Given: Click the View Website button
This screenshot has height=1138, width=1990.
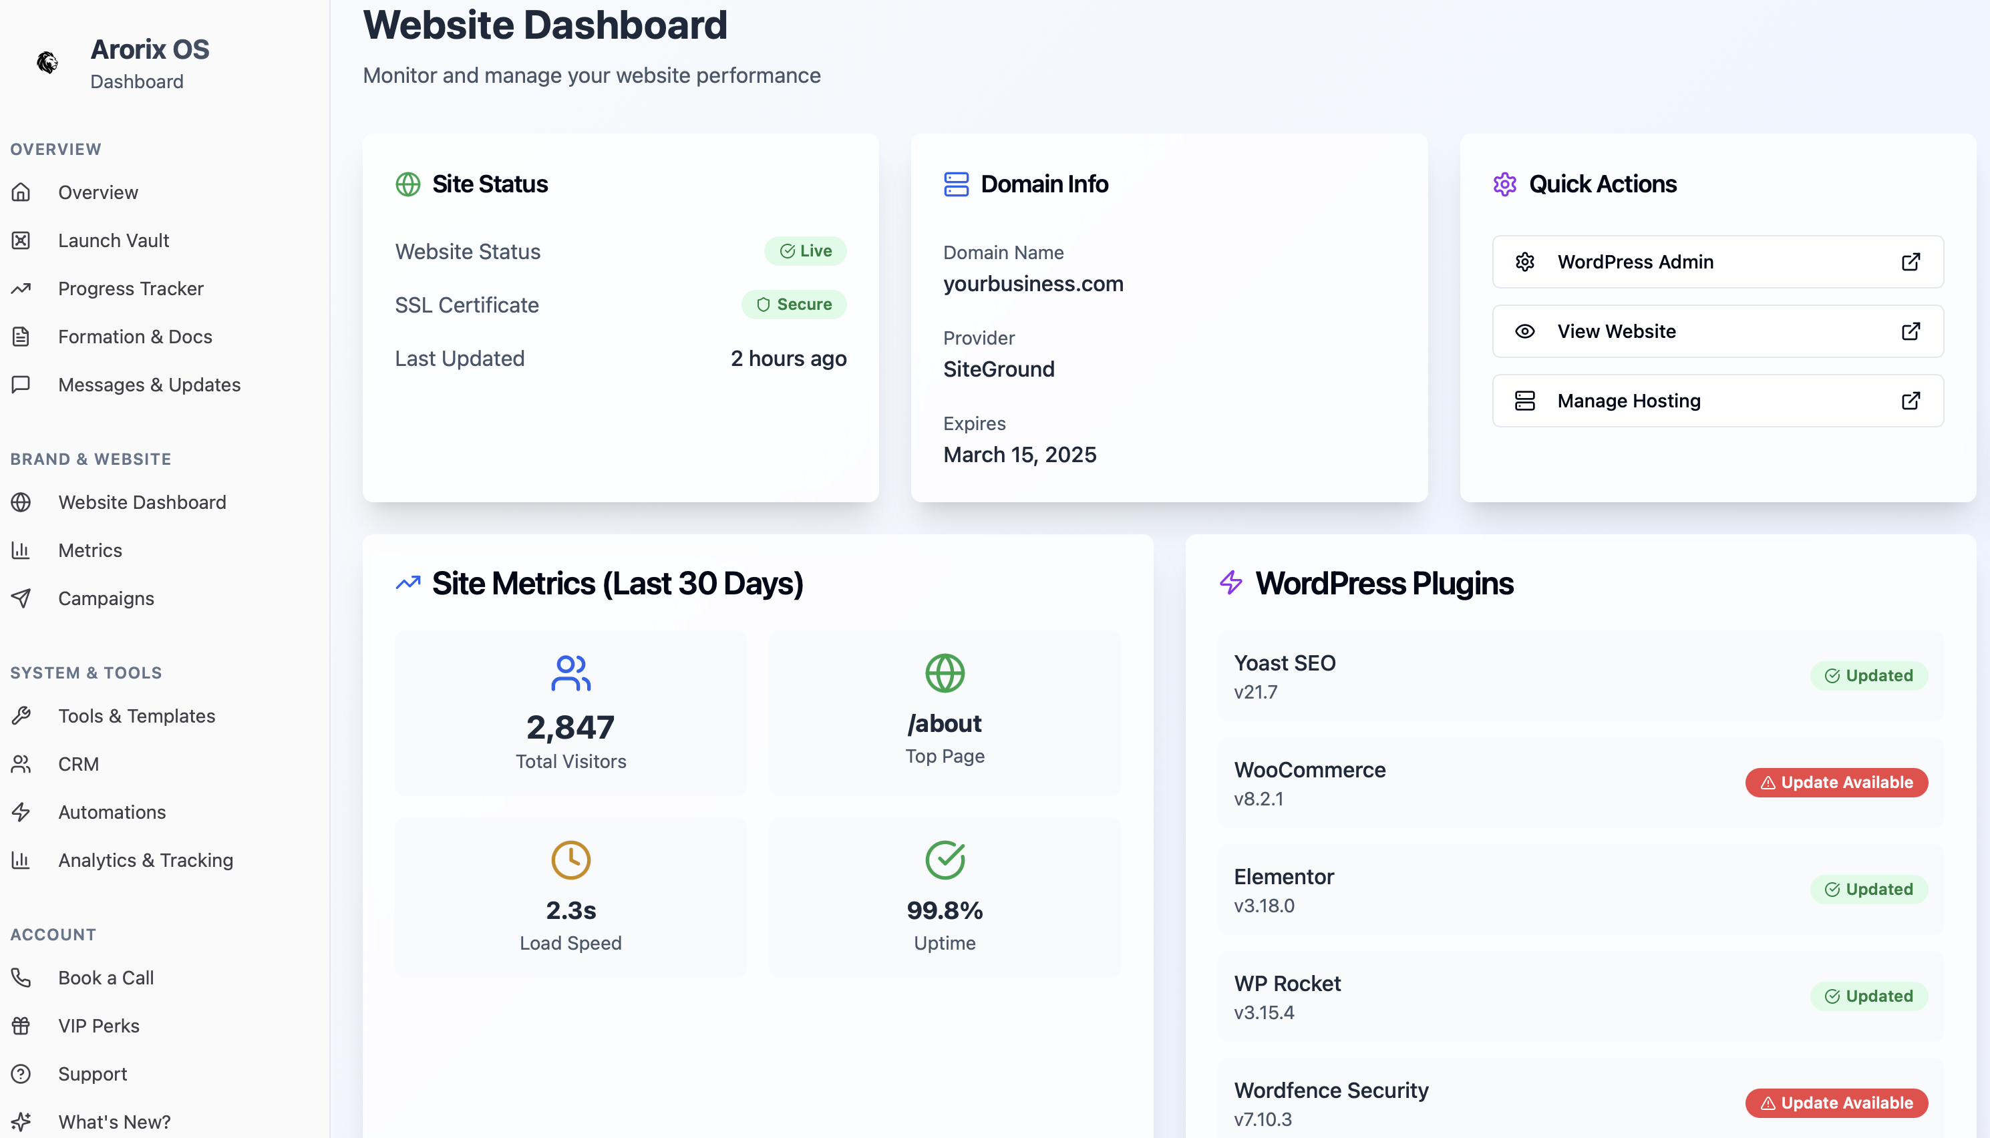Looking at the screenshot, I should (1716, 331).
